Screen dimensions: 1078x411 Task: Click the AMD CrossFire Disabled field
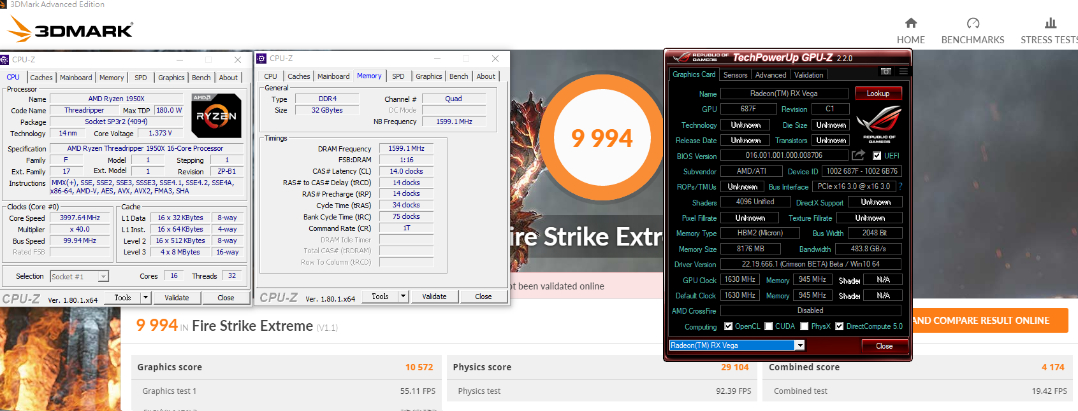tap(811, 310)
